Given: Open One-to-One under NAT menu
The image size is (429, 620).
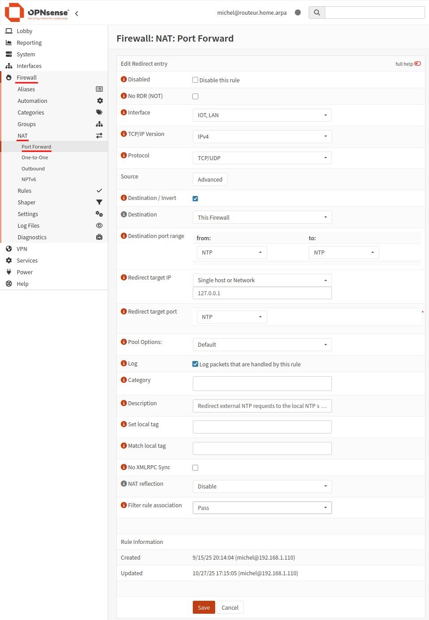Looking at the screenshot, I should coord(35,157).
